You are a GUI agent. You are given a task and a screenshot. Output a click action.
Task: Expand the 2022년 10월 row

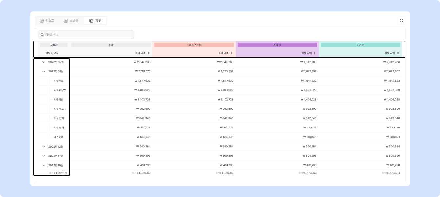[44, 165]
